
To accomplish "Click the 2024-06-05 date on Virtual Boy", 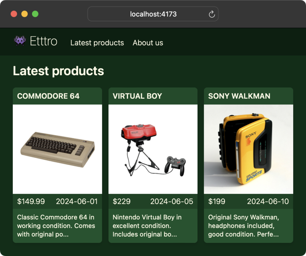I will pos(172,202).
